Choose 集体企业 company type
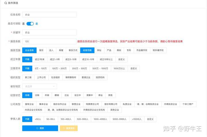This screenshot has height=137, width=207. pyautogui.click(x=43, y=104)
